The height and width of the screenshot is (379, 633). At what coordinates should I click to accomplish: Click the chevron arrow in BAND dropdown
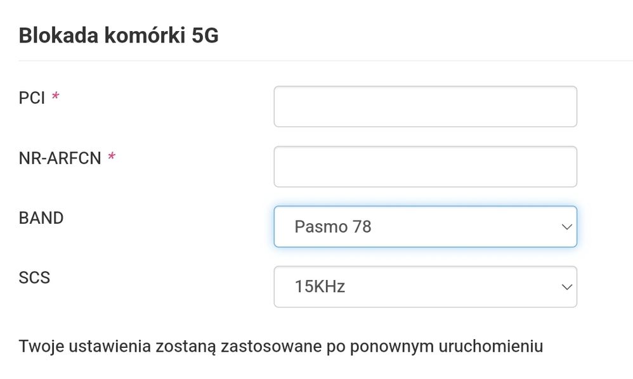[566, 226]
